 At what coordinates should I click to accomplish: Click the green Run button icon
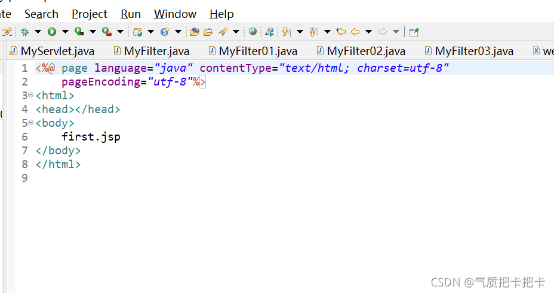coord(52,32)
